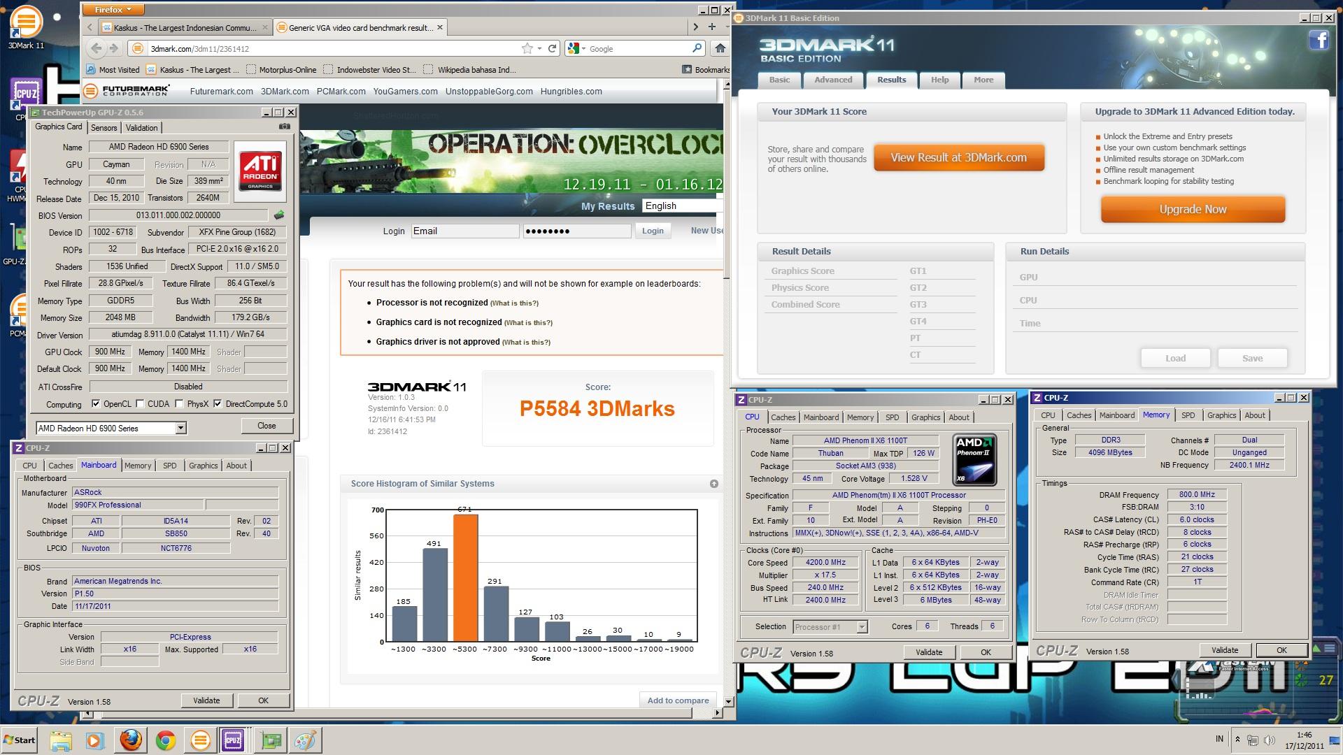
Task: Open Paint from the taskbar
Action: tap(306, 740)
